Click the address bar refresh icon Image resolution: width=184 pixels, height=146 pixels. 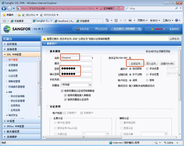tap(116, 8)
